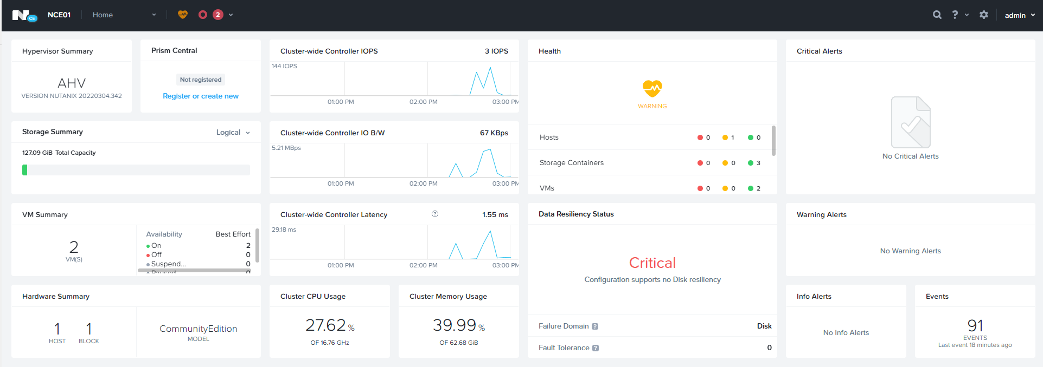Open the settings gear icon
The image size is (1043, 367).
point(984,15)
